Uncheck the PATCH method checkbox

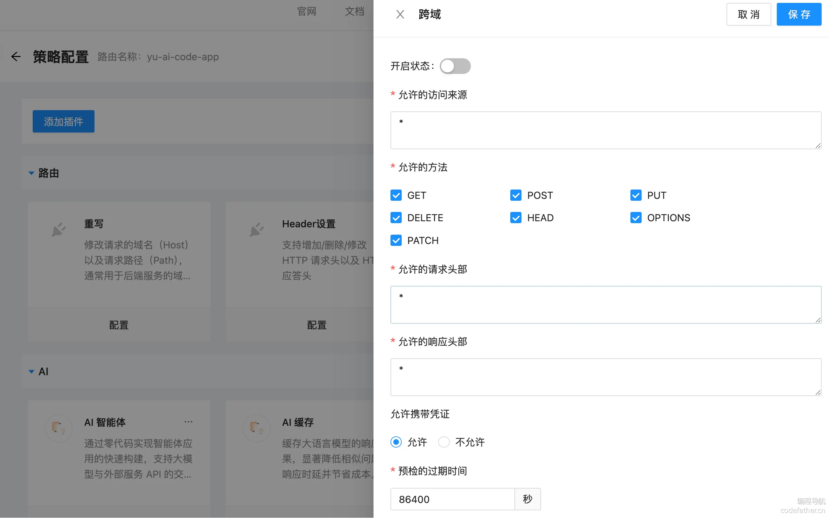point(396,240)
